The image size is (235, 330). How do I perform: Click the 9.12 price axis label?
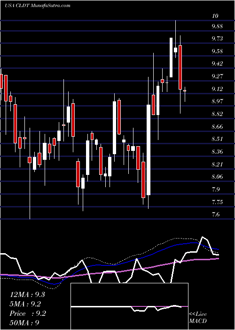tap(217, 89)
